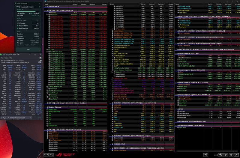Click the Sensor column header in middle pane
This screenshot has height=158, width=240.
tap(112, 4)
